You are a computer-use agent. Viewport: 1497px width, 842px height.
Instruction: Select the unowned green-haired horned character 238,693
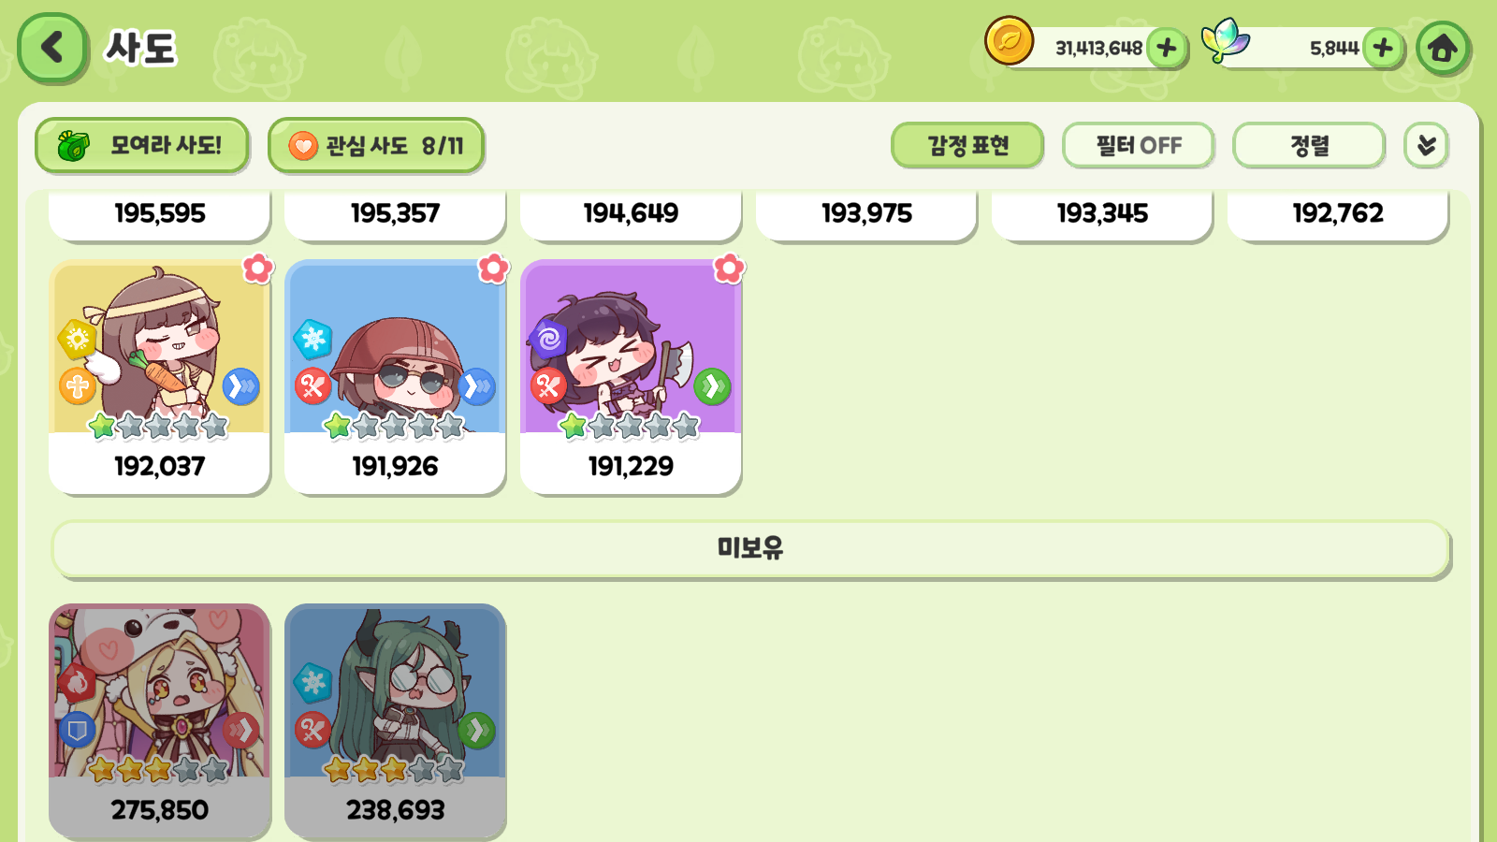(396, 720)
